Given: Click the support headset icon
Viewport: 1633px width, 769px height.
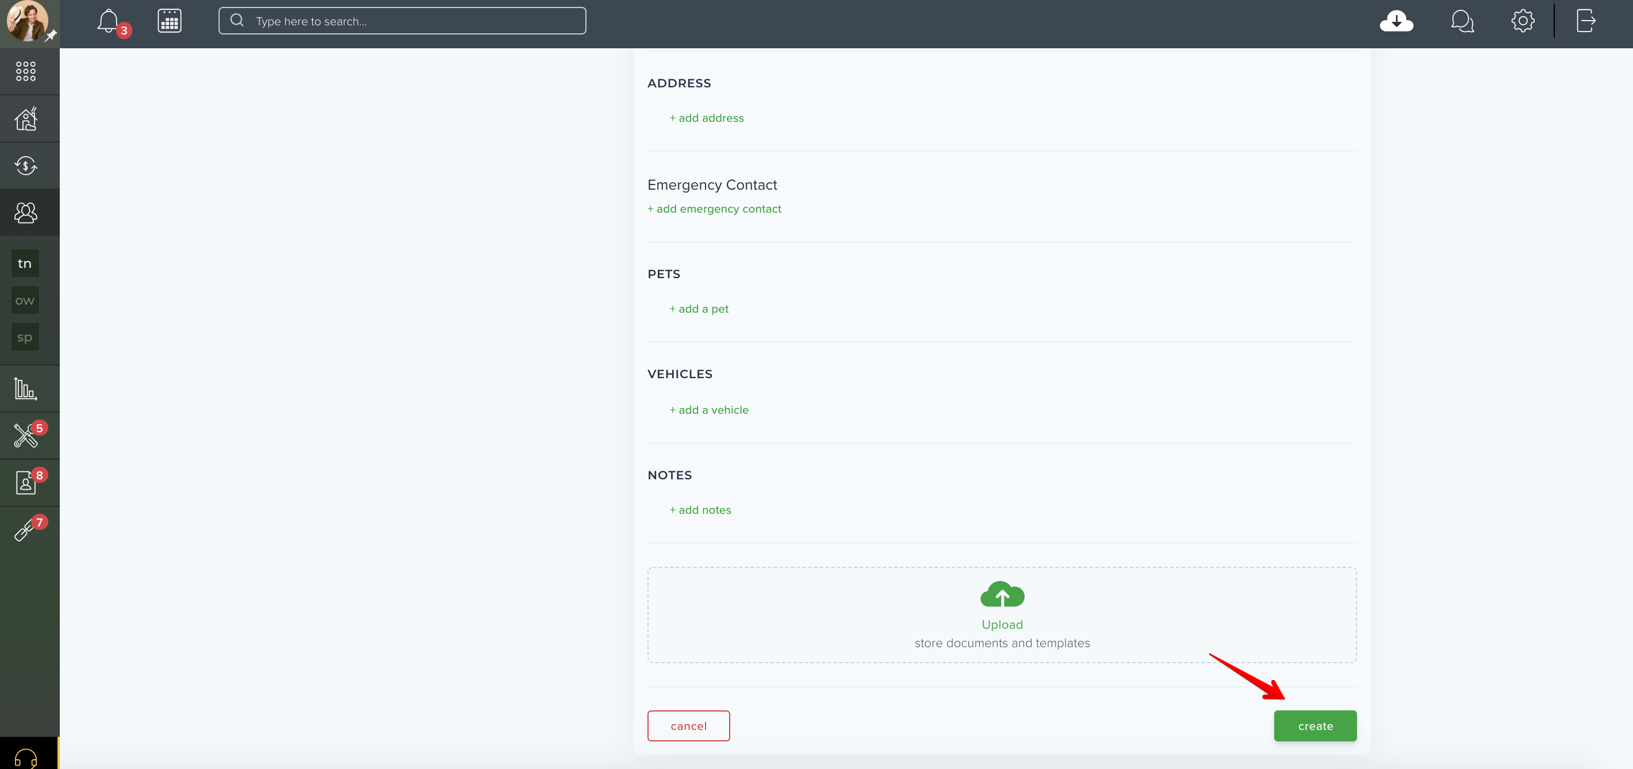Looking at the screenshot, I should (26, 758).
